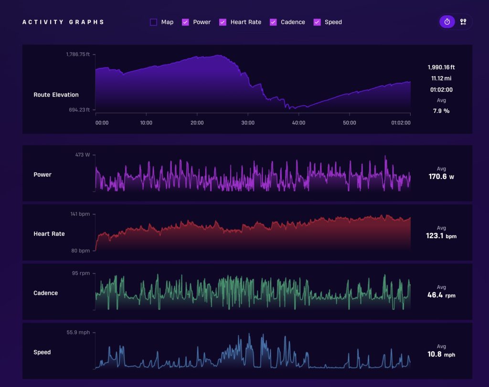Image resolution: width=489 pixels, height=387 pixels.
Task: Click the 7.9 % average grade stat
Action: tap(441, 111)
